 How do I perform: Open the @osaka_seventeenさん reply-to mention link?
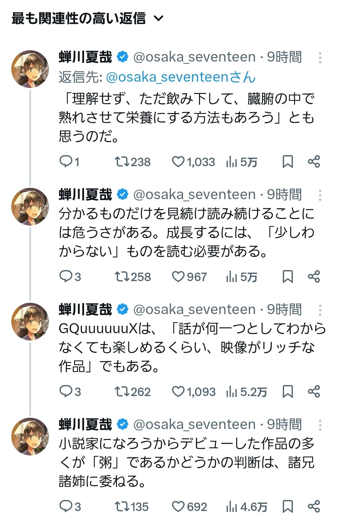click(181, 77)
